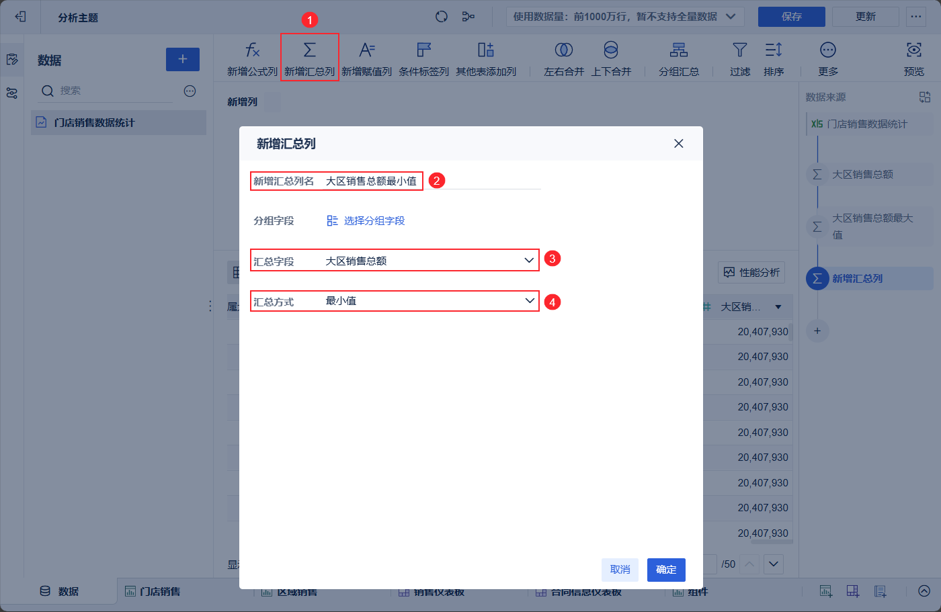Click the add dashboard icon in the bottom bar
941x612 pixels.
tap(853, 591)
